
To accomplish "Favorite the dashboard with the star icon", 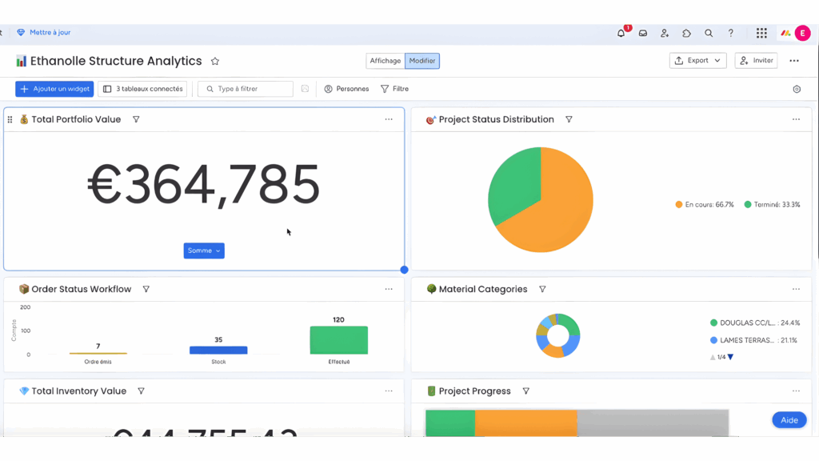I will 214,61.
